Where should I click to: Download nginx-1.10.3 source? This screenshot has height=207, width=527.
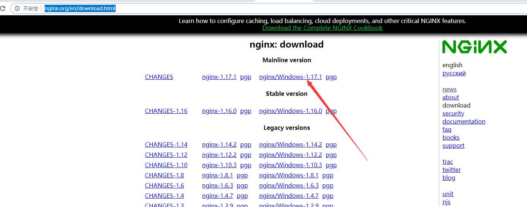[x=219, y=165]
